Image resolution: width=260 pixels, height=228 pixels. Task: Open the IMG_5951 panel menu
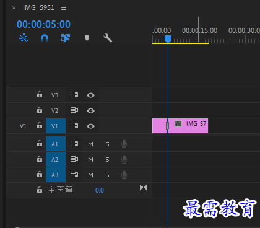pos(64,8)
